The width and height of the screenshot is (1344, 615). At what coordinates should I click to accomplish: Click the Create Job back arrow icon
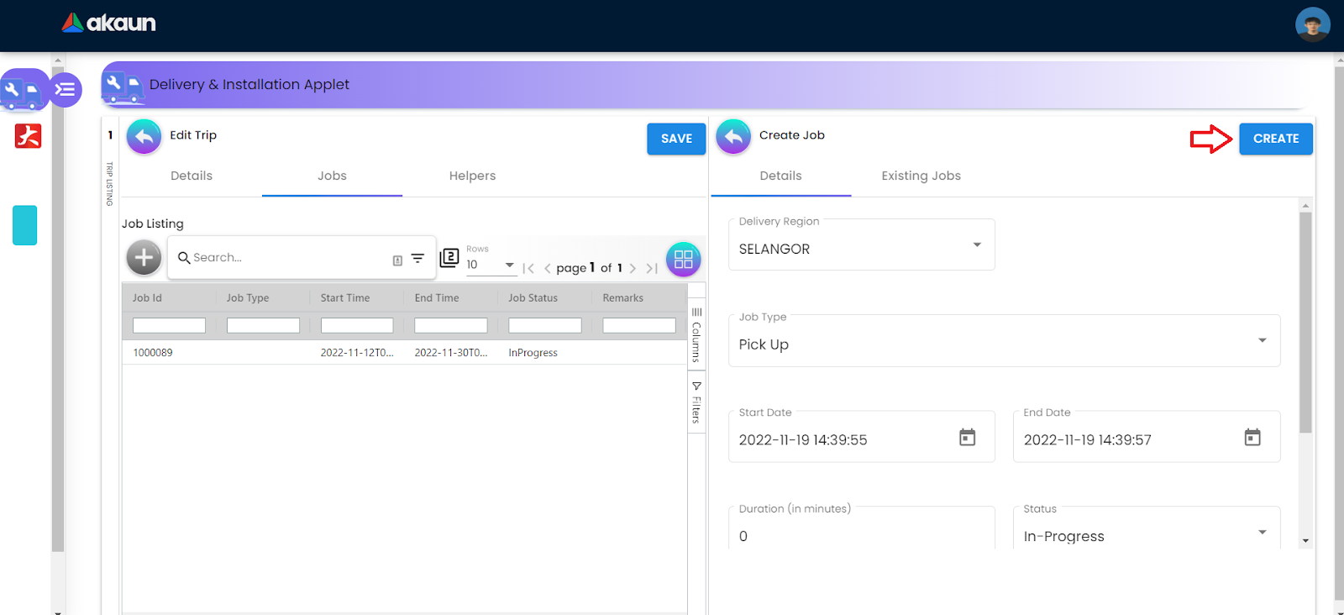tap(733, 137)
